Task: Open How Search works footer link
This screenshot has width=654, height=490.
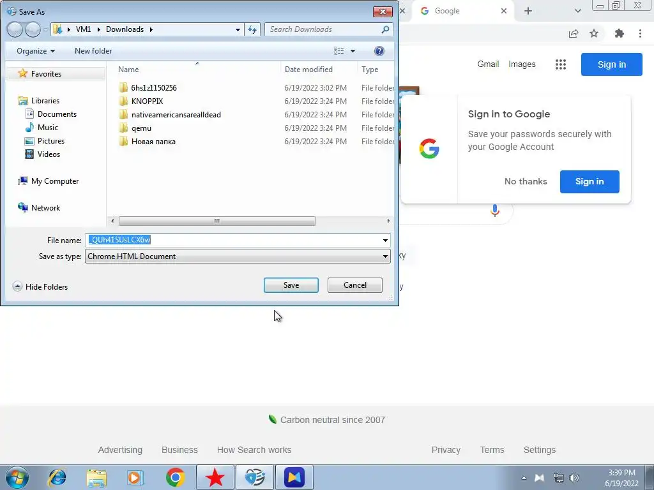Action: [x=254, y=450]
